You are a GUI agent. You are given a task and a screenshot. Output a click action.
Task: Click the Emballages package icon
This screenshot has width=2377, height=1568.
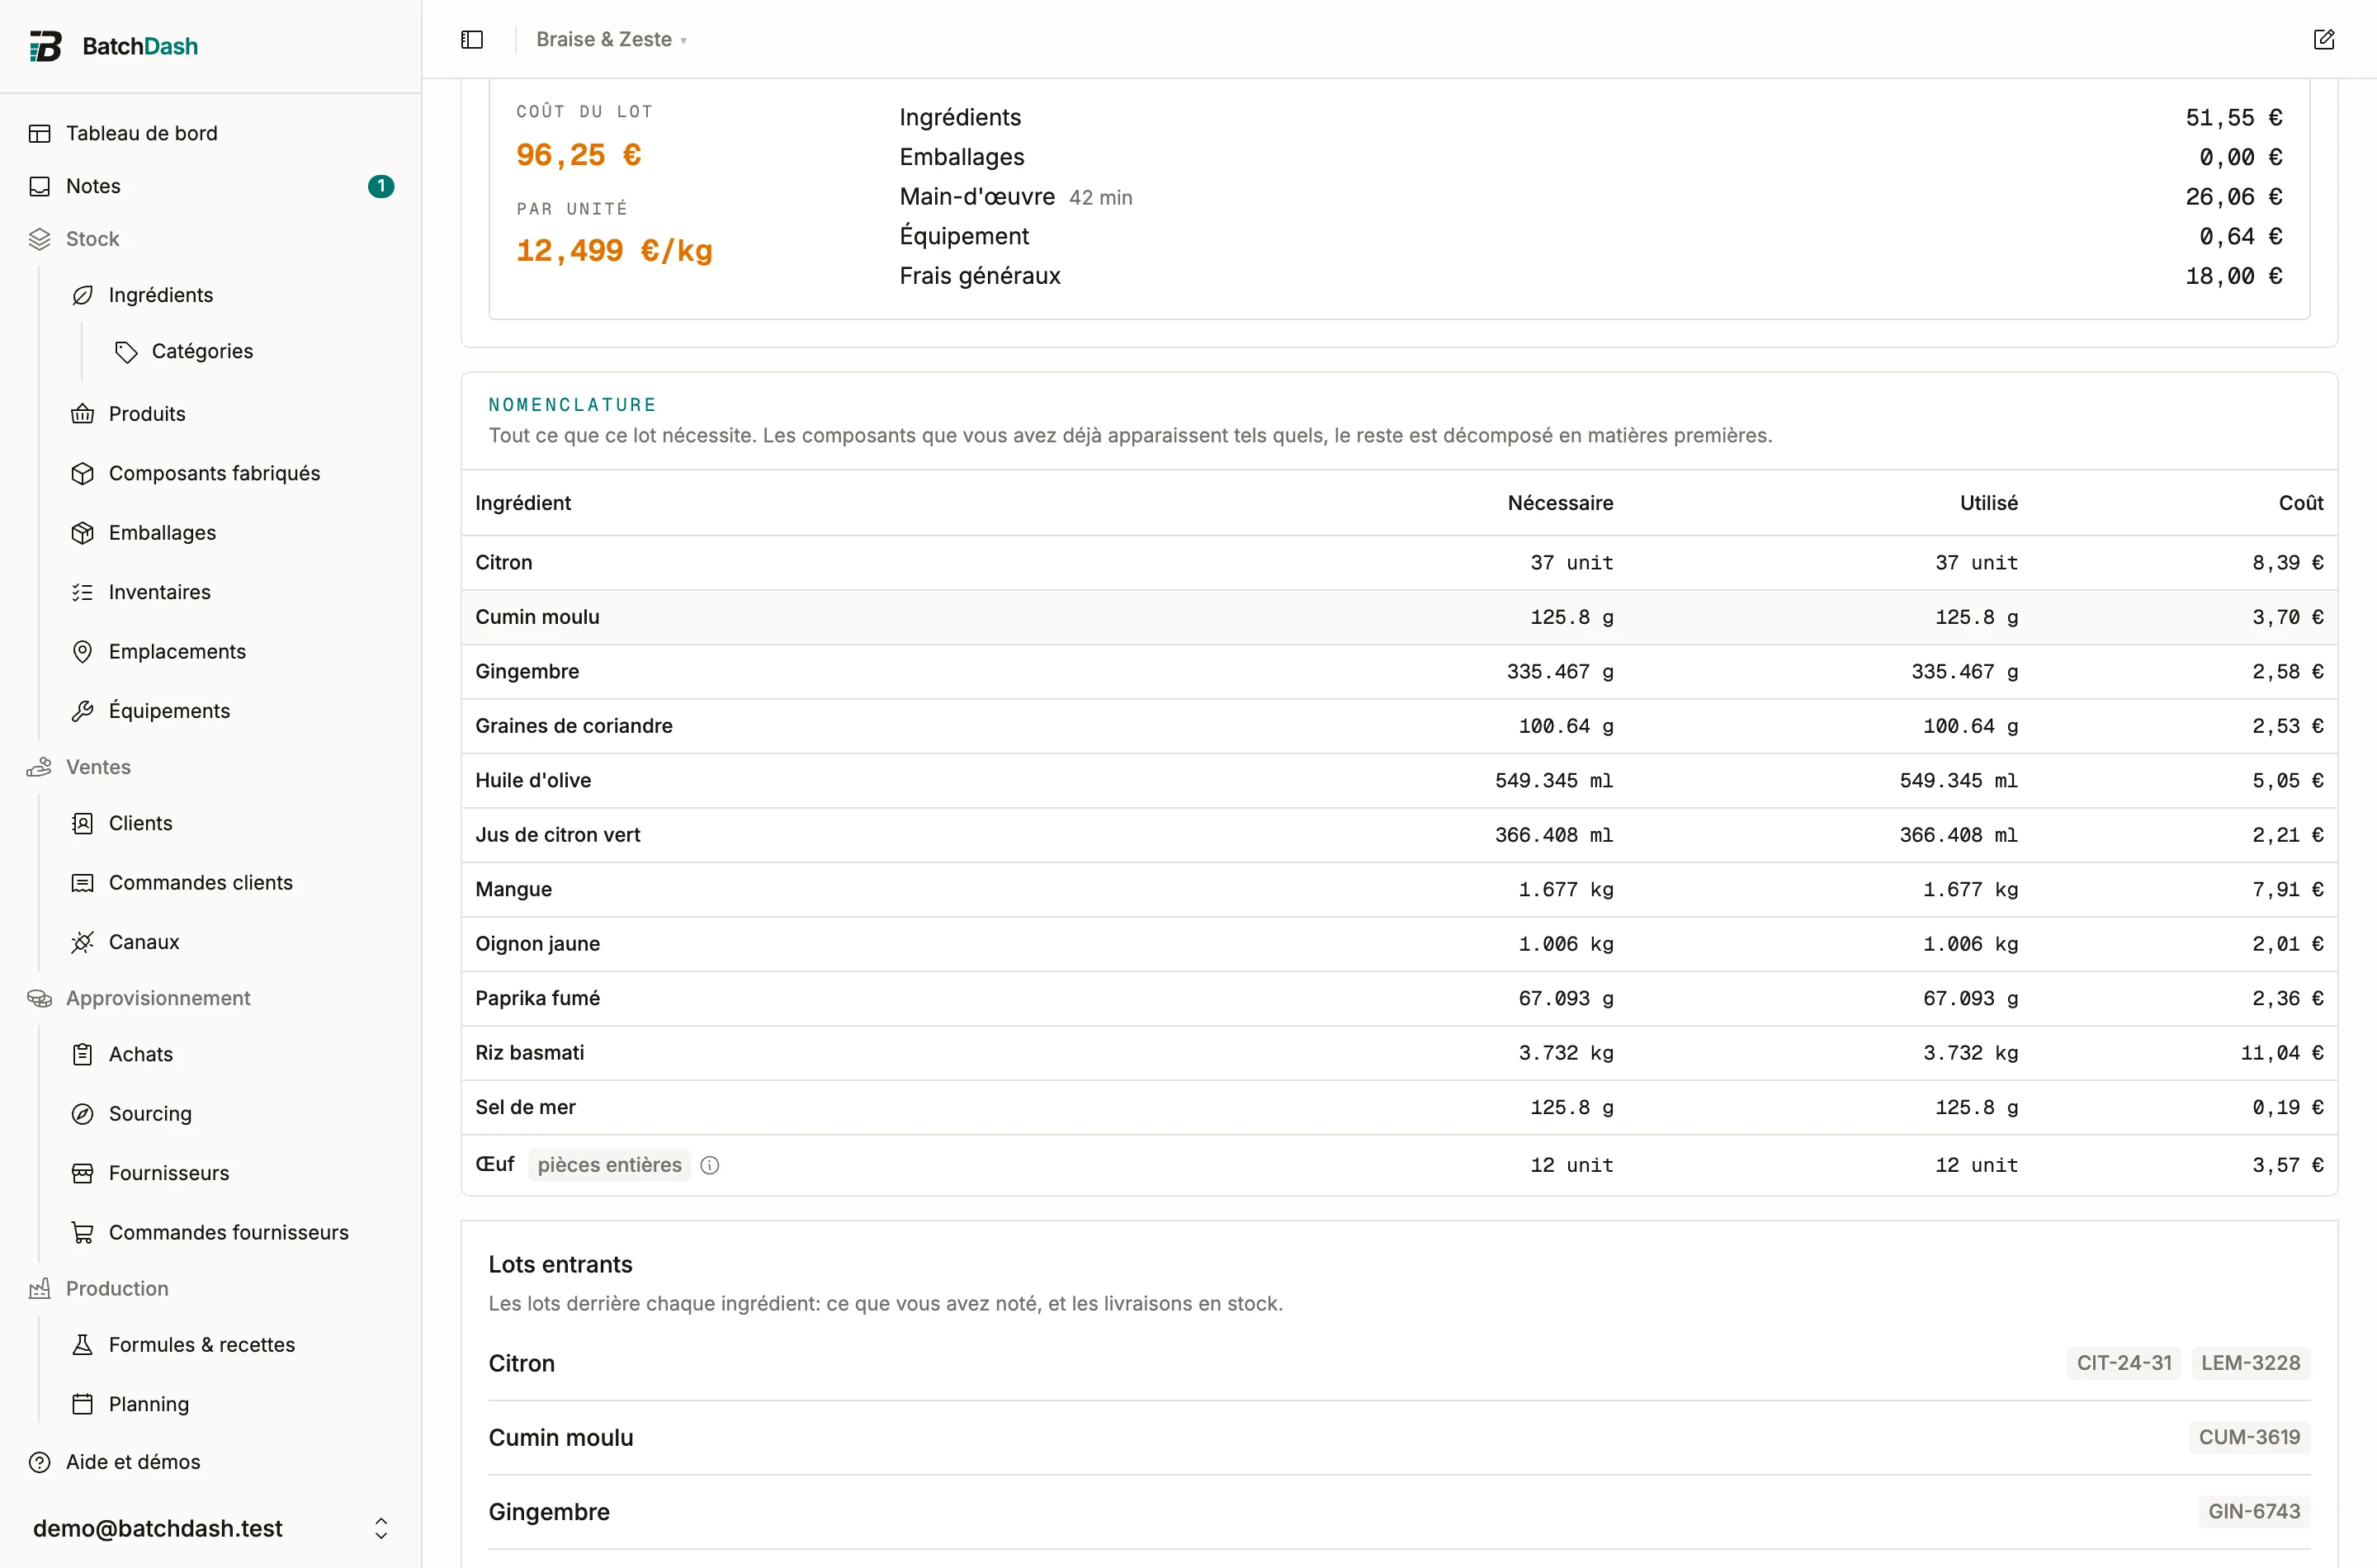click(x=83, y=533)
